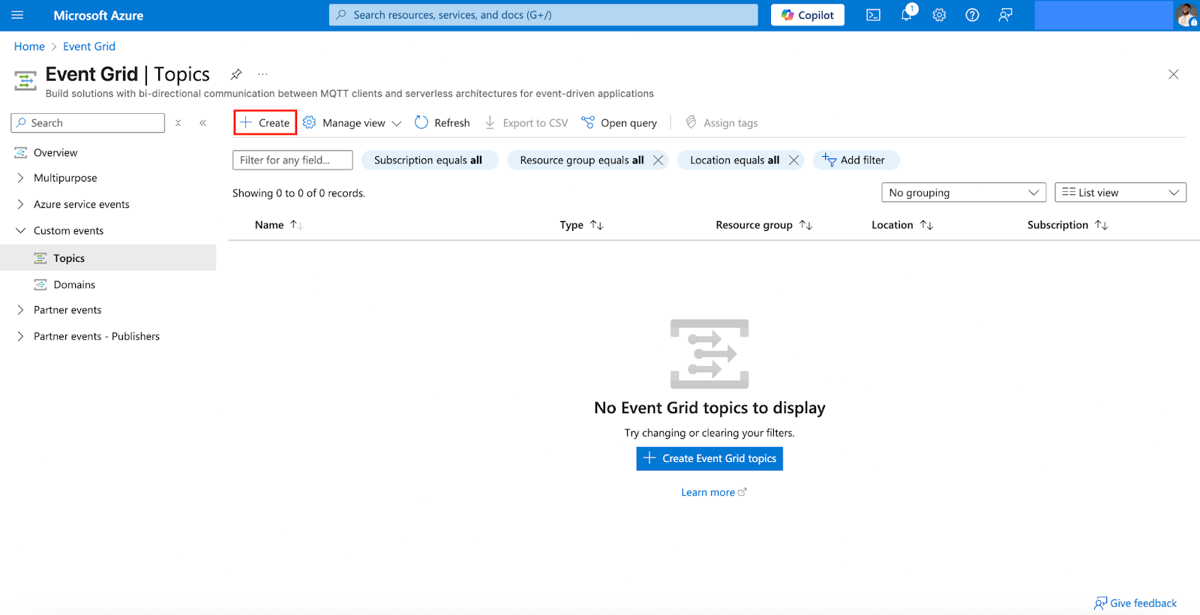1200x615 pixels.
Task: Click the user account avatar
Action: tap(1186, 15)
